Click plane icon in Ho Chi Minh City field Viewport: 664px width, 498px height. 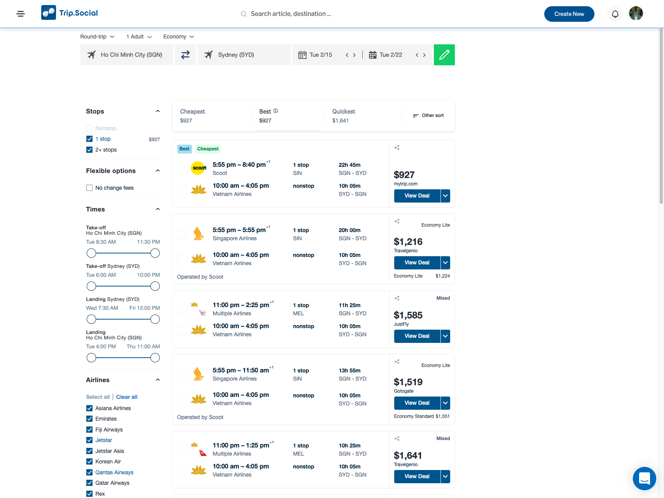[x=91, y=55]
